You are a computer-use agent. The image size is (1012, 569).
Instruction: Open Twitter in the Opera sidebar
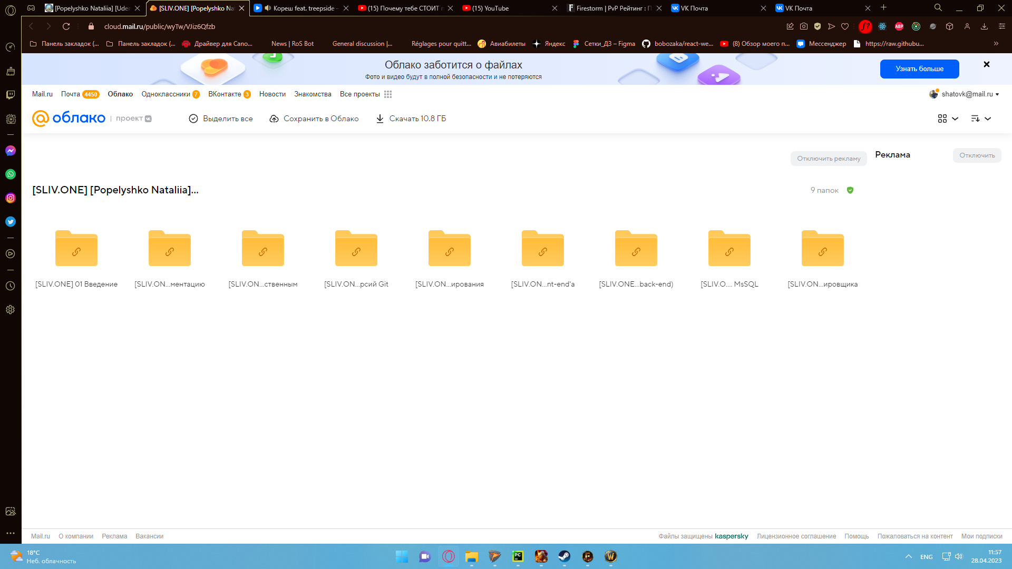[11, 222]
